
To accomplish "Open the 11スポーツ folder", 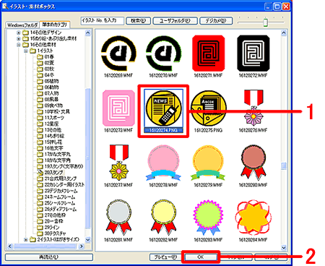I will click(x=51, y=118).
